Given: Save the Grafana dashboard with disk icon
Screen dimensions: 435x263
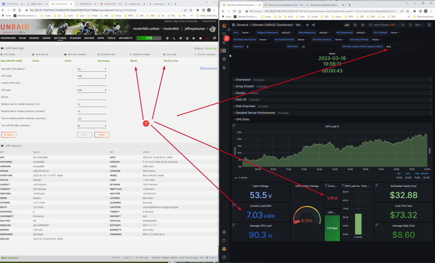Looking at the screenshot, I should tap(355, 25).
